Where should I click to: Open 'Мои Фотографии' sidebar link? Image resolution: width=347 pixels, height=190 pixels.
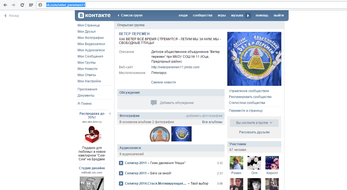91,38
